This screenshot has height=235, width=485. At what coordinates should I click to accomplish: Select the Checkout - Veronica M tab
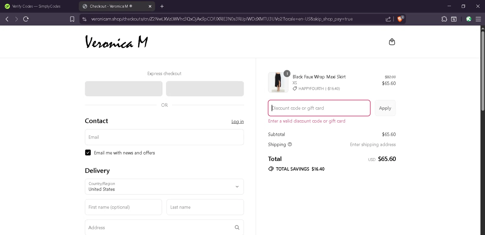point(116,6)
